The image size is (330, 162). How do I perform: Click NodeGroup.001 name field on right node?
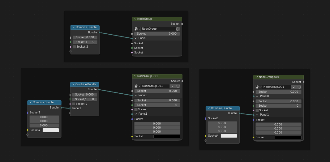point(276,87)
